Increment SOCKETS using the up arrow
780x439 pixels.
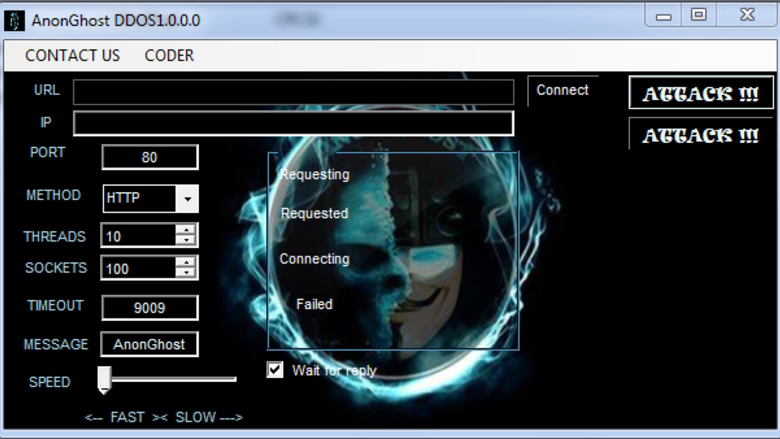186,263
